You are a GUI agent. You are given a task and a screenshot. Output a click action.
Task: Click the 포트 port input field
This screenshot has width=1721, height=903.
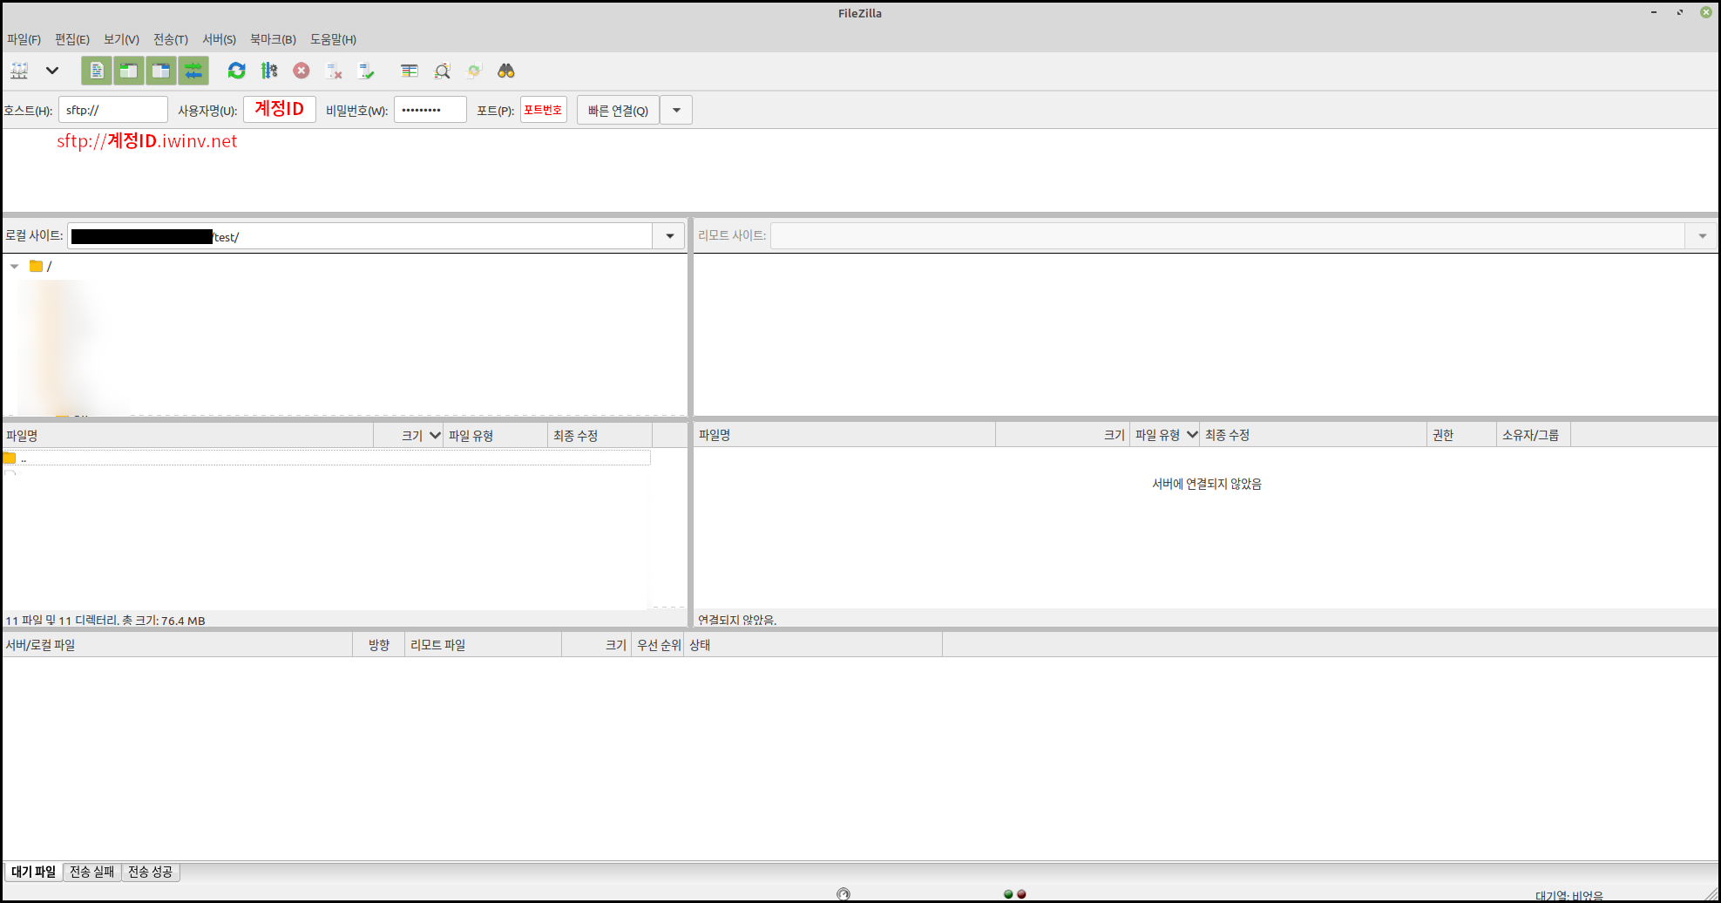[x=544, y=110]
